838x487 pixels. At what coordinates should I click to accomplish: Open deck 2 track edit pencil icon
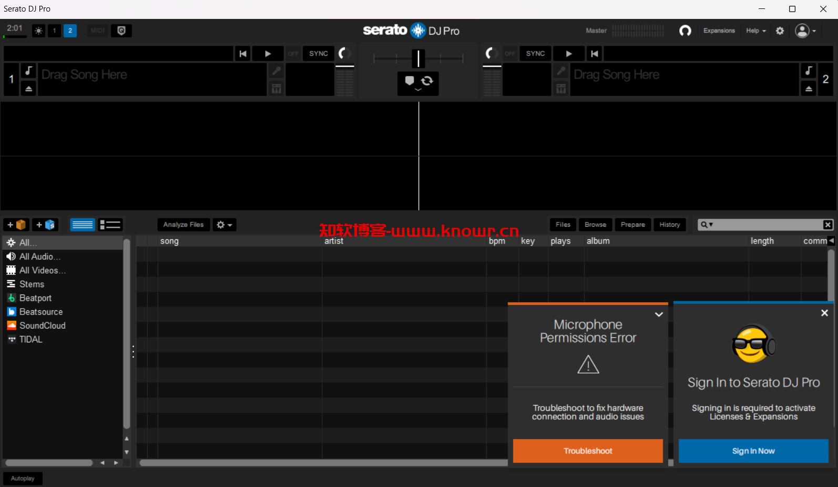[x=561, y=71]
